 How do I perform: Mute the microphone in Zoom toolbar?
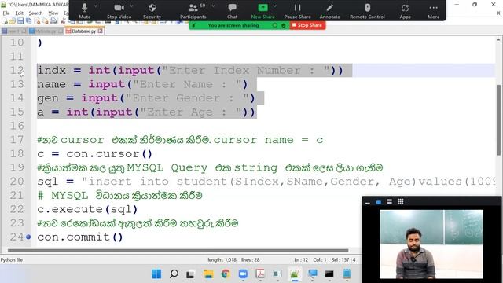click(84, 10)
